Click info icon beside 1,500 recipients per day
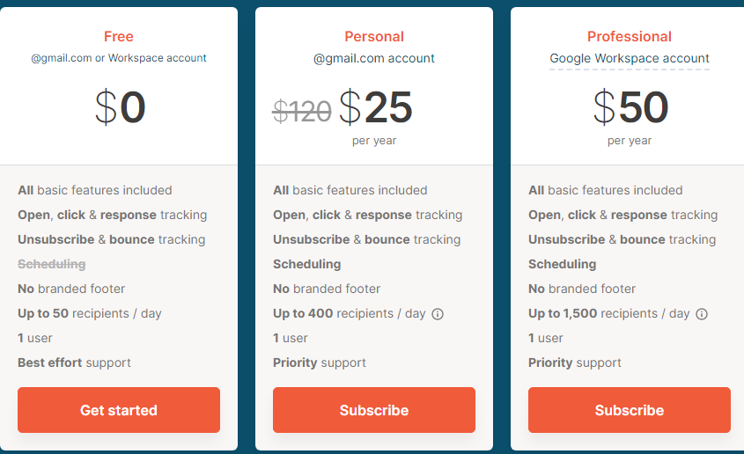Viewport: 744px width, 454px height. [x=702, y=314]
